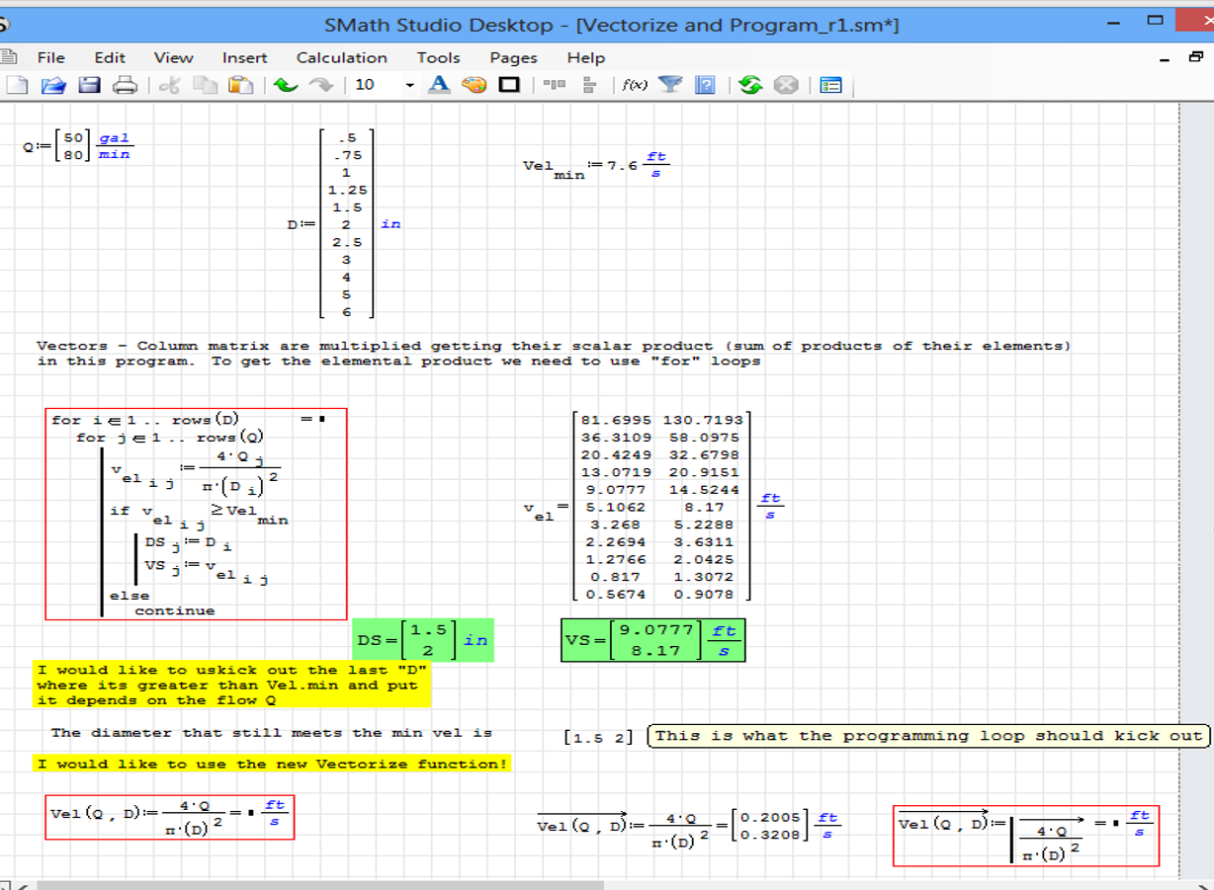Recalculate the worksheet with the green refresh icon
The image size is (1214, 890).
[750, 85]
